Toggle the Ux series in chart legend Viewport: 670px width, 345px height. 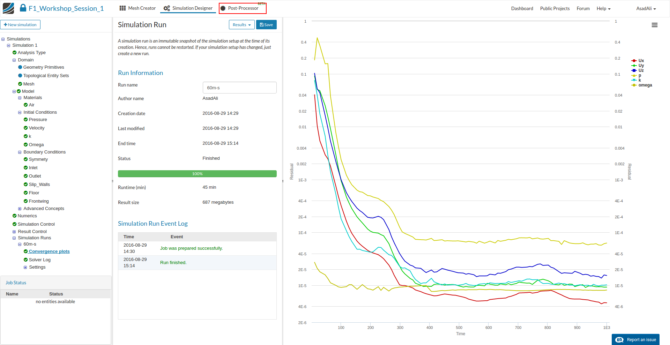click(641, 61)
